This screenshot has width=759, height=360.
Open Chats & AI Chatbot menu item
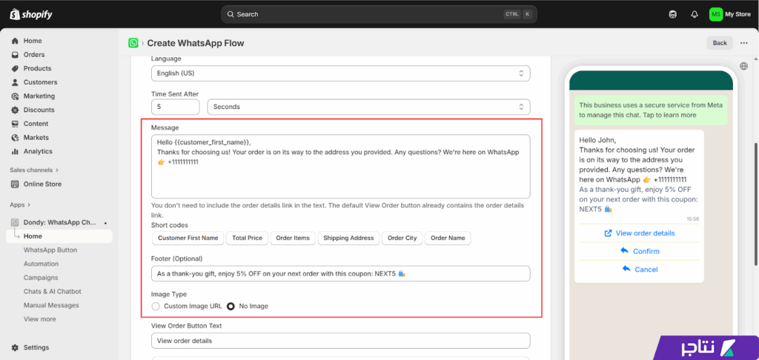coord(52,292)
